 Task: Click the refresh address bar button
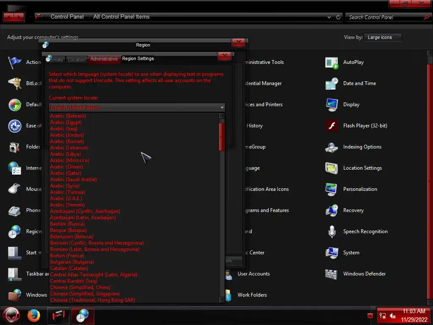pyautogui.click(x=338, y=17)
